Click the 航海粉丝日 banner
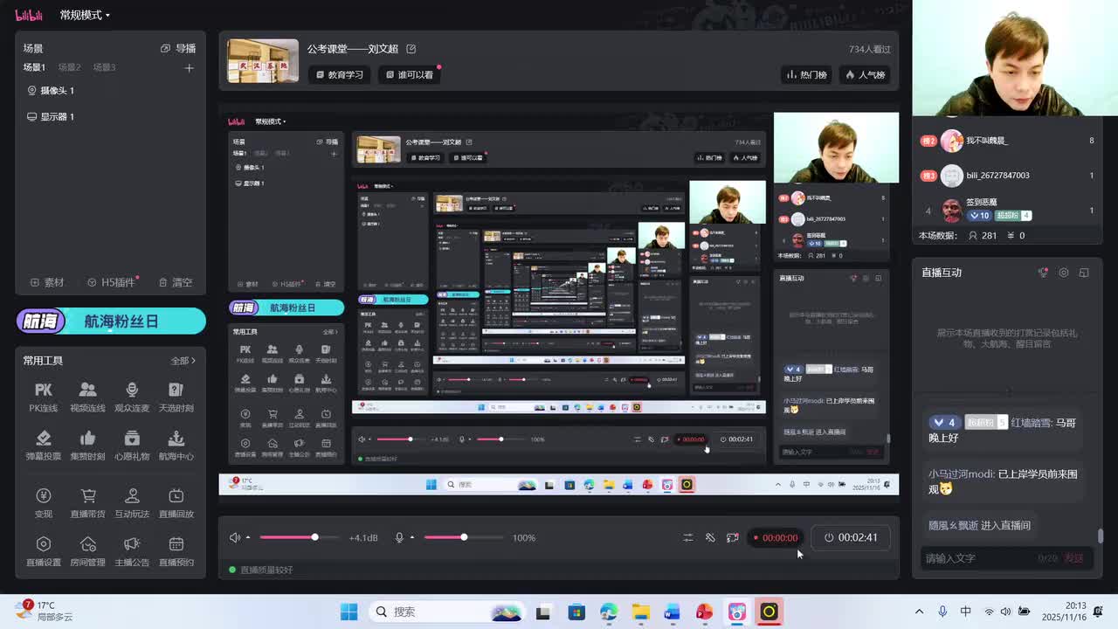The width and height of the screenshot is (1118, 629). coord(110,321)
